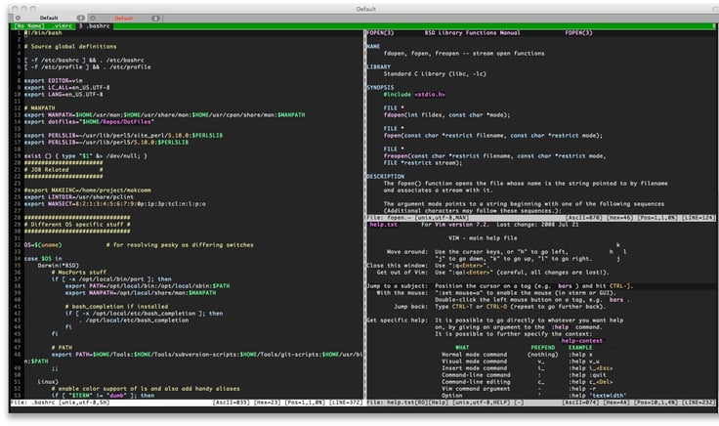
Task: Open the [No Name] vim tab
Action: pyautogui.click(x=29, y=26)
